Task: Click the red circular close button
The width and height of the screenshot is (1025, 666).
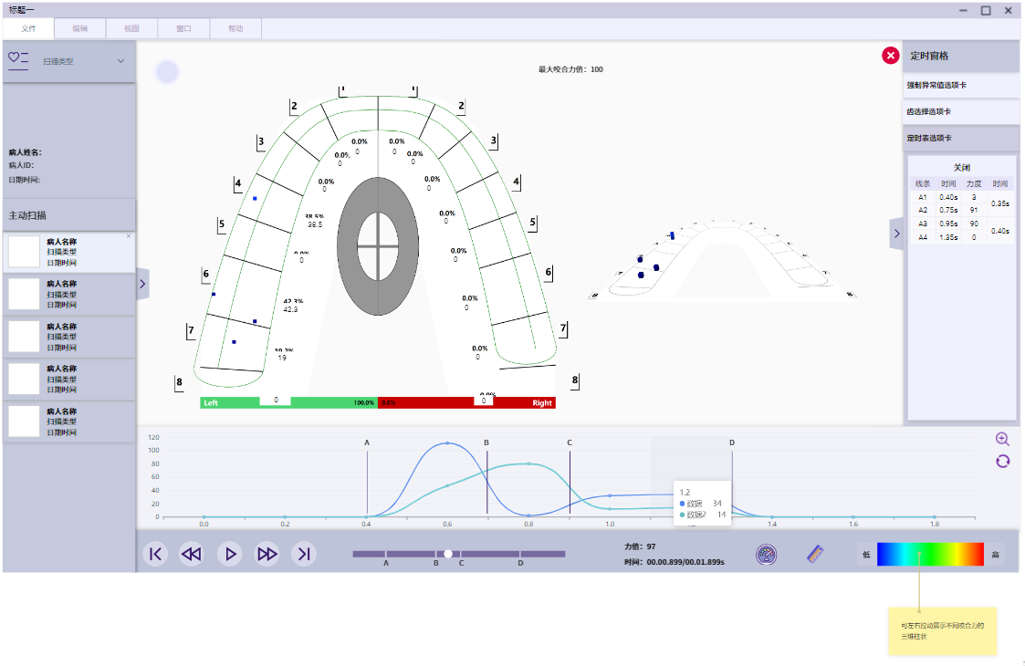Action: pos(890,56)
